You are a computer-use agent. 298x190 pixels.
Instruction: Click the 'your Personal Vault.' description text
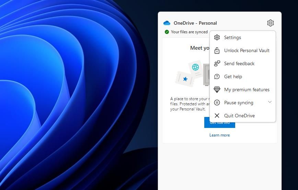pyautogui.click(x=188, y=109)
